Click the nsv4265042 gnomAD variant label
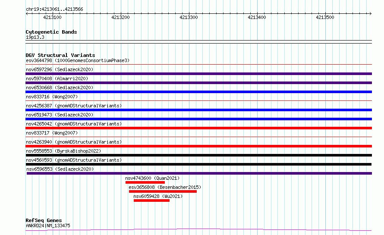The height and width of the screenshot is (235, 384). pyautogui.click(x=74, y=124)
